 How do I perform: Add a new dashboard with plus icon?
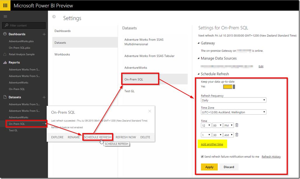click(44, 34)
